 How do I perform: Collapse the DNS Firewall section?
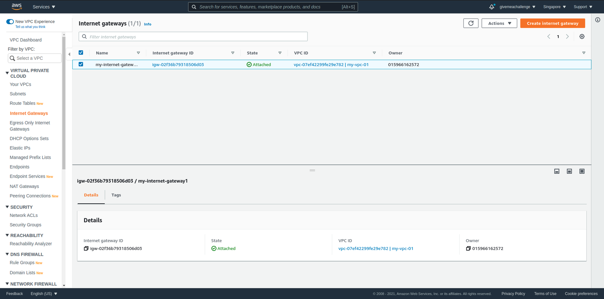[x=7, y=254]
